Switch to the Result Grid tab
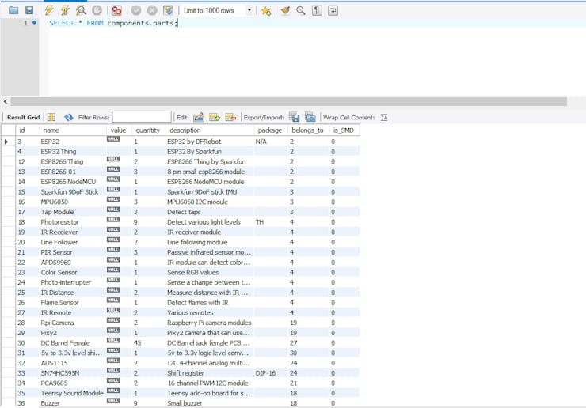586x408 pixels. pyautogui.click(x=23, y=117)
